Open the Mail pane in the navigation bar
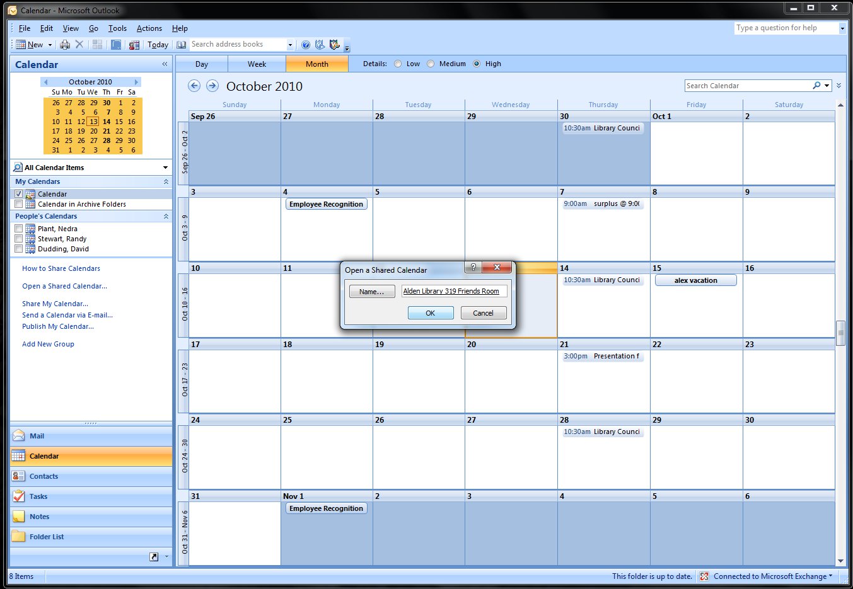Image resolution: width=853 pixels, height=589 pixels. pyautogui.click(x=37, y=435)
